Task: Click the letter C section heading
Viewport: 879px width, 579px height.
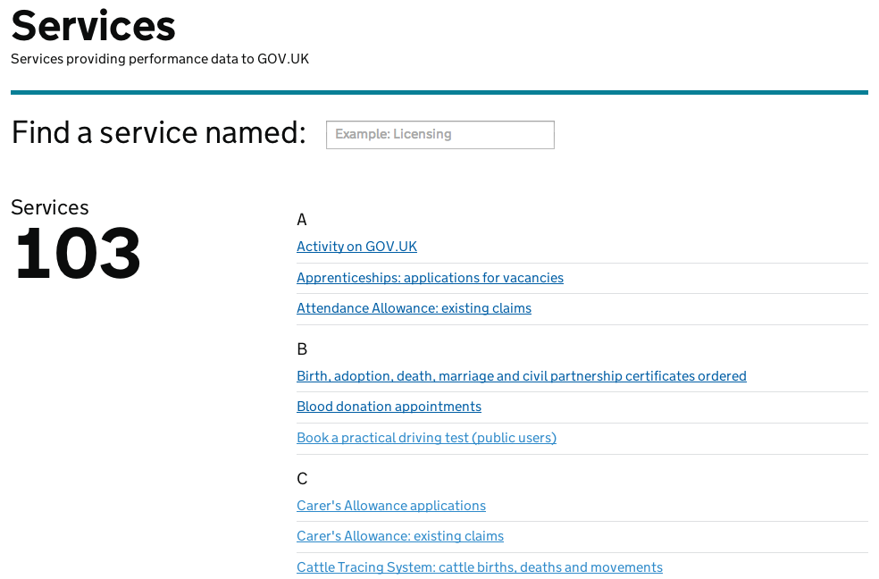Action: tap(302, 479)
